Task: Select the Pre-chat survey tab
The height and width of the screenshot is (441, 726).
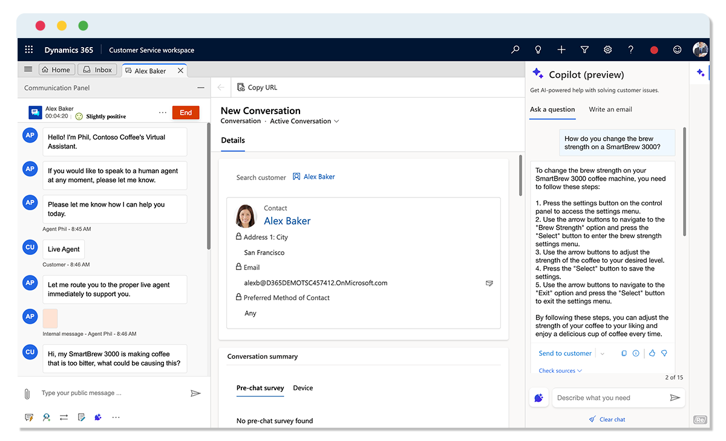Action: click(x=260, y=388)
